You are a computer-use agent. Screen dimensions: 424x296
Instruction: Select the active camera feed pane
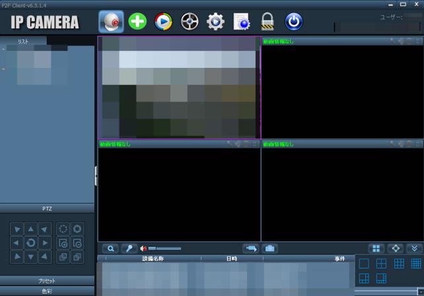[179, 88]
